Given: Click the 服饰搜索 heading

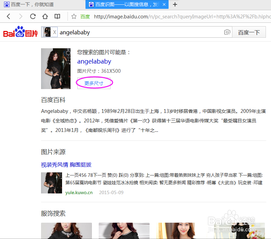Looking at the screenshot, I should point(53,214).
